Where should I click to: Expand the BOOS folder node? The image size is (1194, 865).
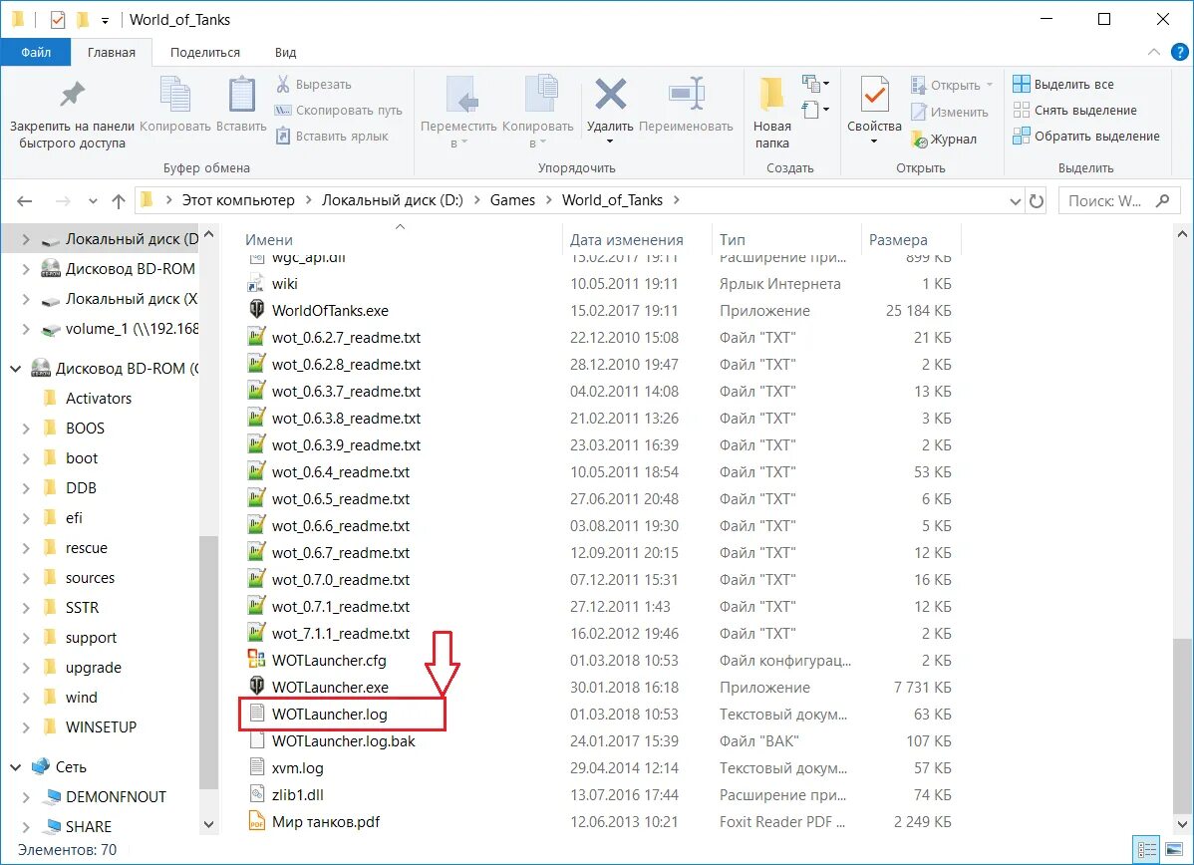point(26,429)
